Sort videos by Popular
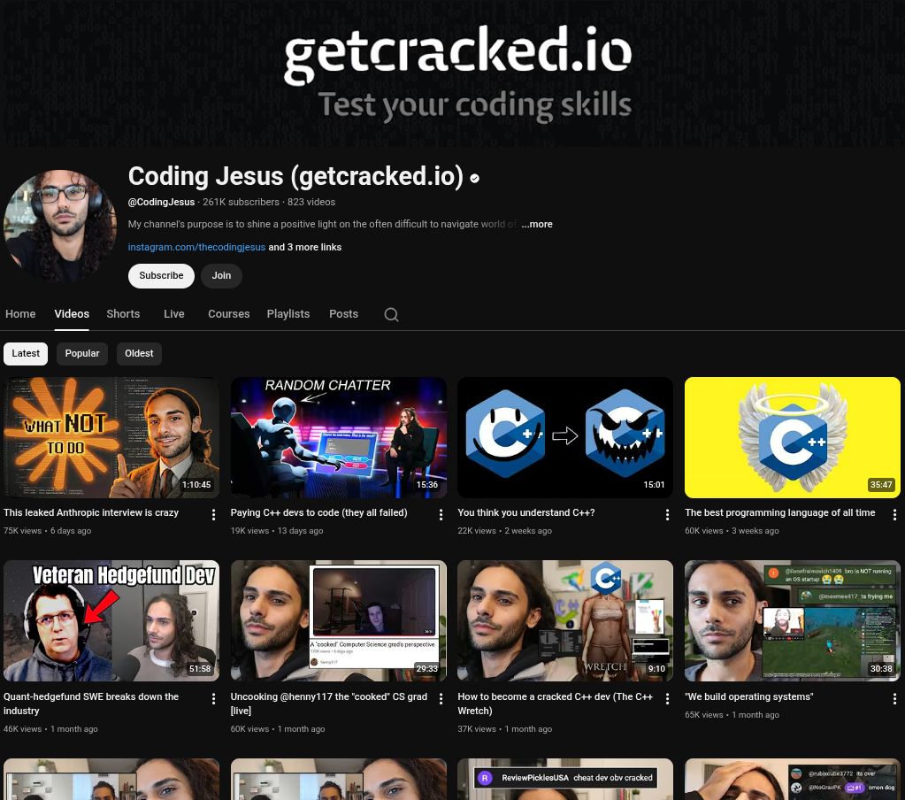 point(82,353)
